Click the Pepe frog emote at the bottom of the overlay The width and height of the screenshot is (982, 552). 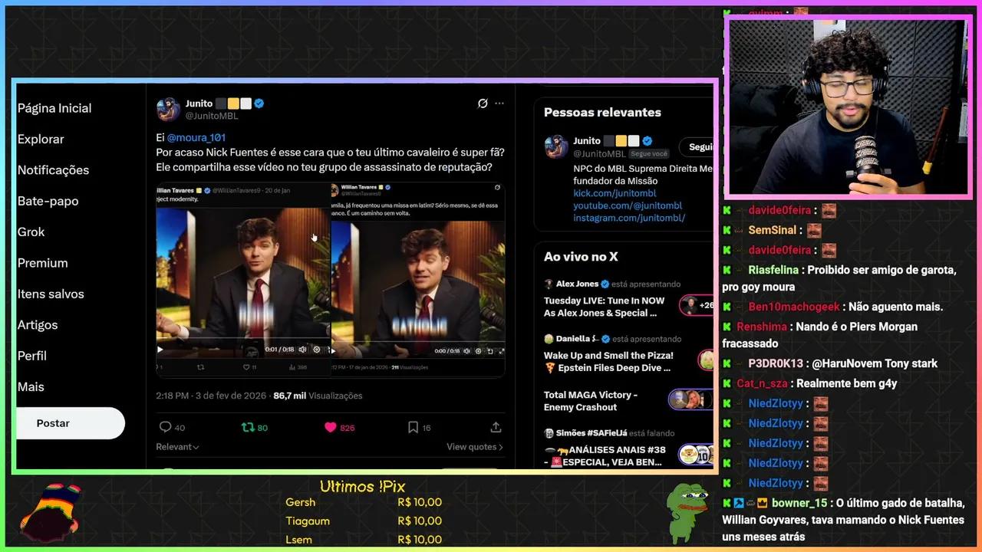pos(685,513)
